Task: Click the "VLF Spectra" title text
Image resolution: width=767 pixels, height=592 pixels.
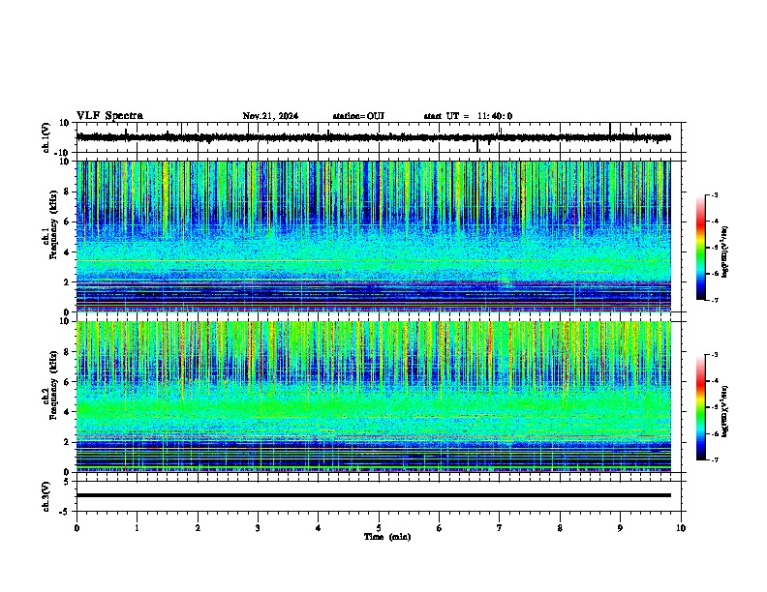Action: 109,116
